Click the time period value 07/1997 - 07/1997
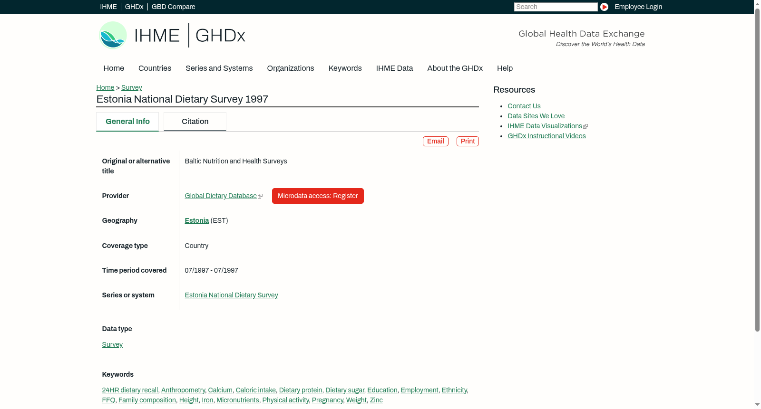 [212, 271]
